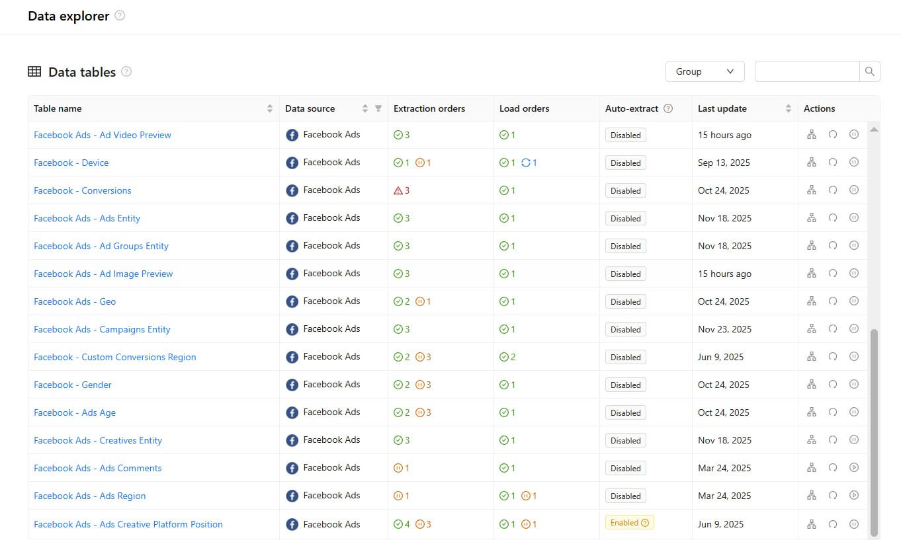This screenshot has width=901, height=540.
Task: Open data lineage icon for Facebook - Device
Action: point(812,163)
